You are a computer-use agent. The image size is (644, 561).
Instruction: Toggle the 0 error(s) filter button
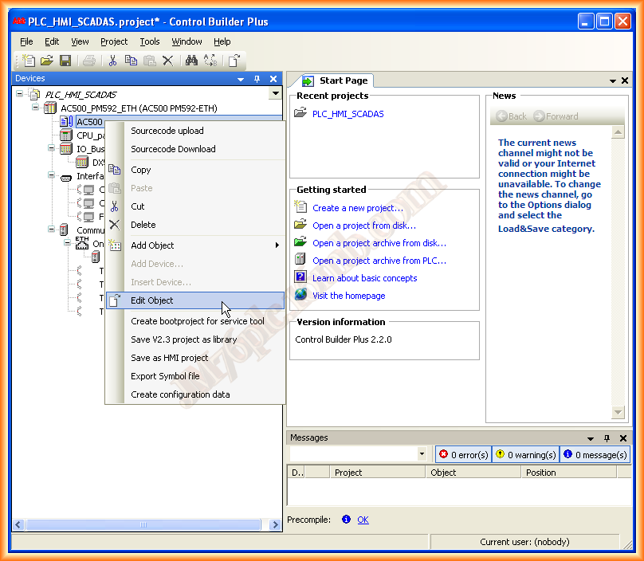463,454
